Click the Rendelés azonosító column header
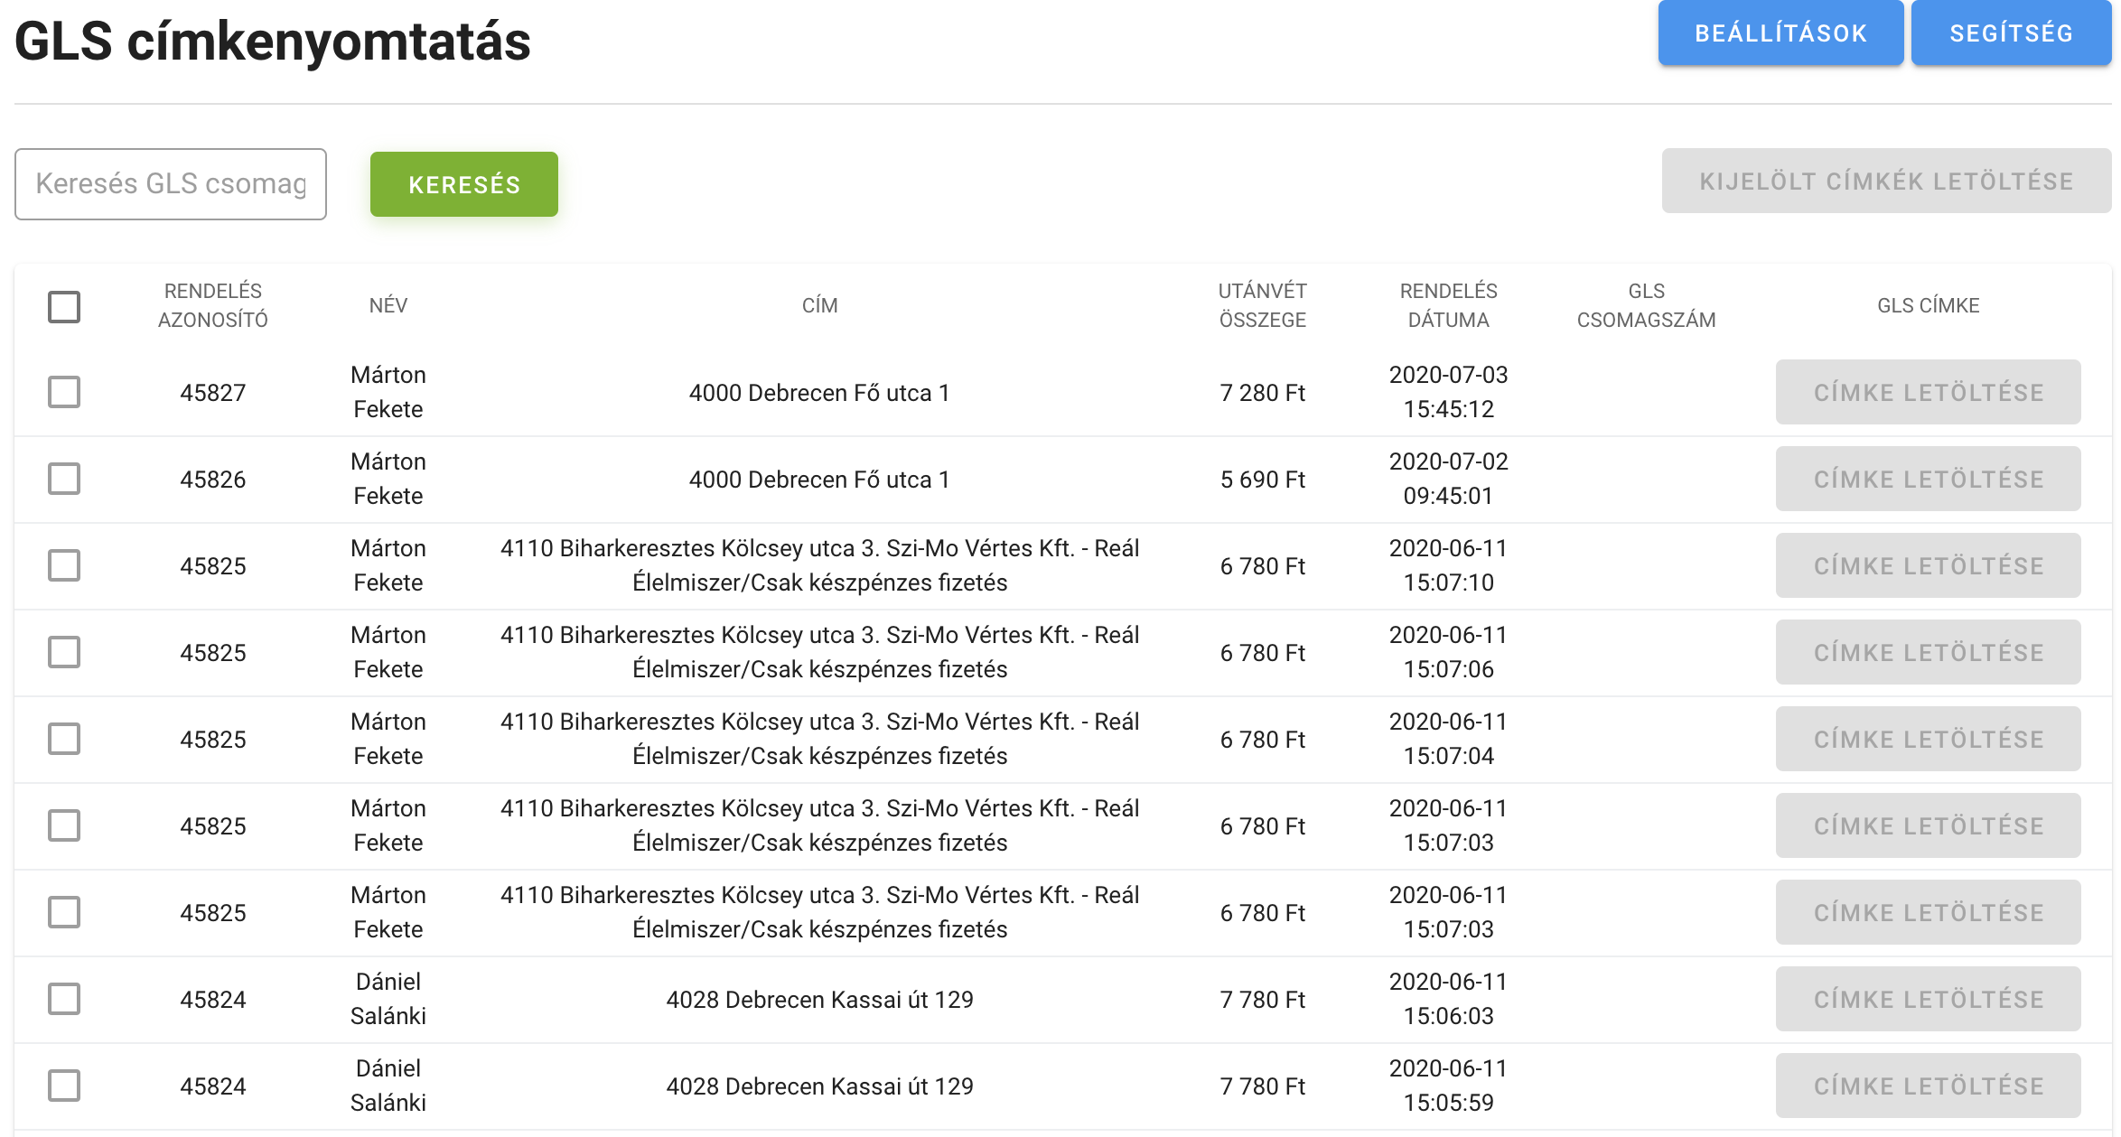This screenshot has height=1137, width=2121. (213, 305)
